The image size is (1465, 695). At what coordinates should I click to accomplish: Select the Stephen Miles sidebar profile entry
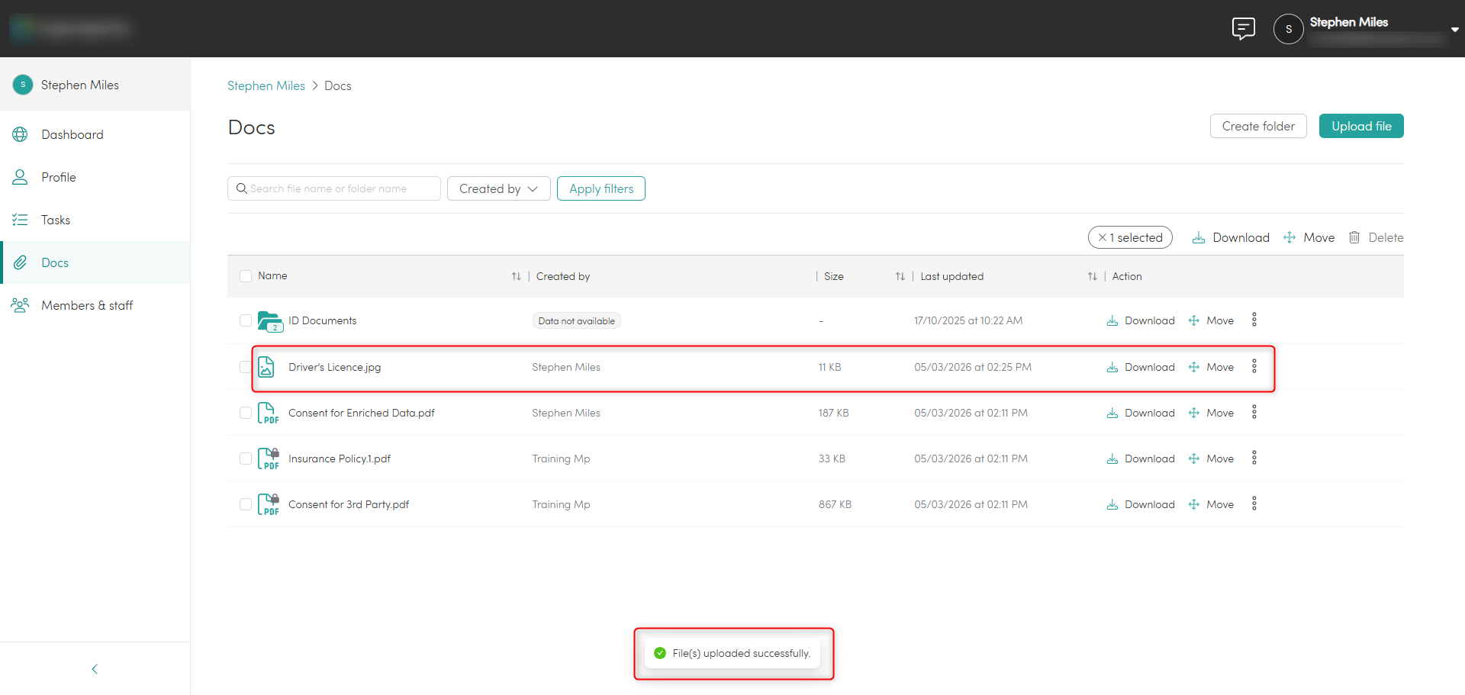pos(95,85)
